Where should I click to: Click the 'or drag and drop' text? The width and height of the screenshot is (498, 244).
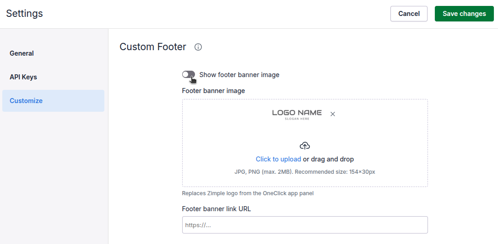328,159
